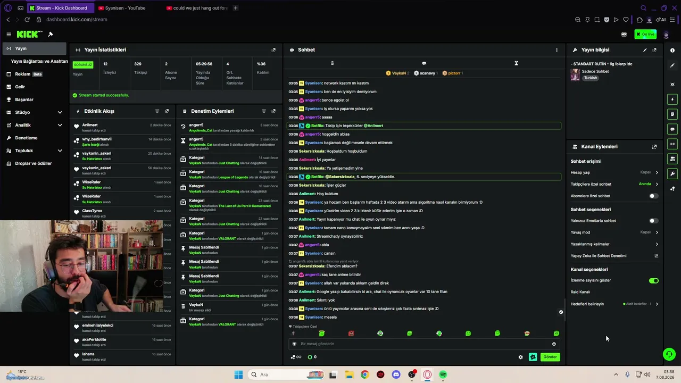This screenshot has height=383, width=681.
Task: Click the teal clip icon beside Gönder
Action: (x=533, y=357)
